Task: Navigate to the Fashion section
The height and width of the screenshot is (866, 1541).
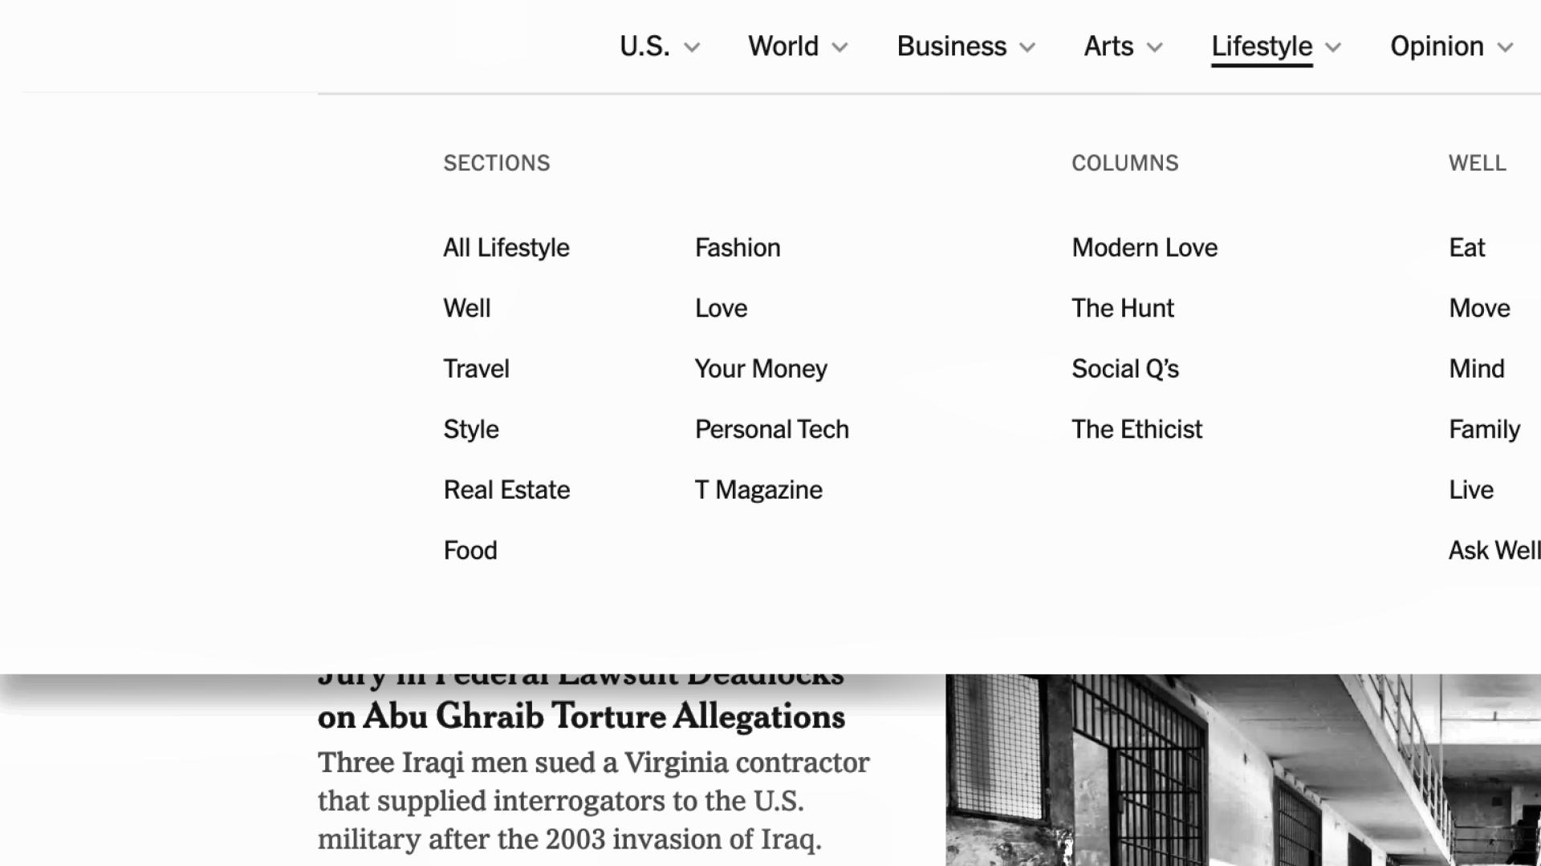Action: tap(738, 246)
